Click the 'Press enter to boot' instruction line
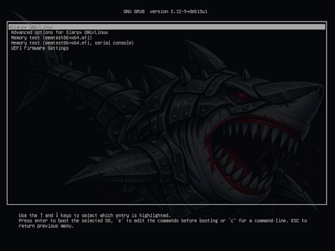 coord(163,221)
